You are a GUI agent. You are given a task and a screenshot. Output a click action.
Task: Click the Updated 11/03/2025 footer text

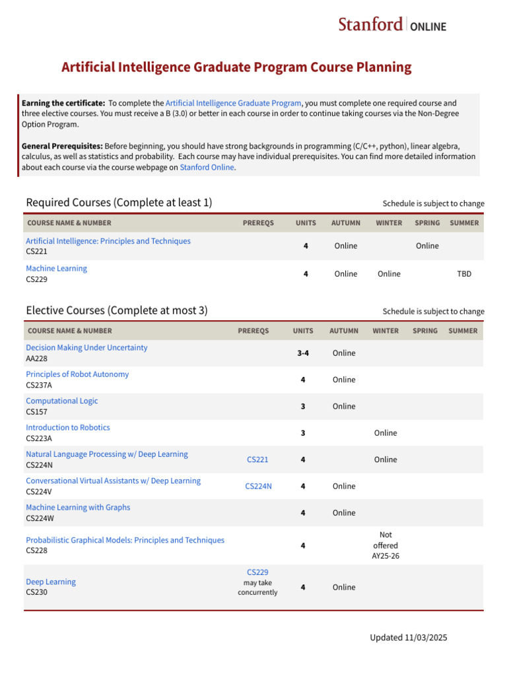(408, 638)
